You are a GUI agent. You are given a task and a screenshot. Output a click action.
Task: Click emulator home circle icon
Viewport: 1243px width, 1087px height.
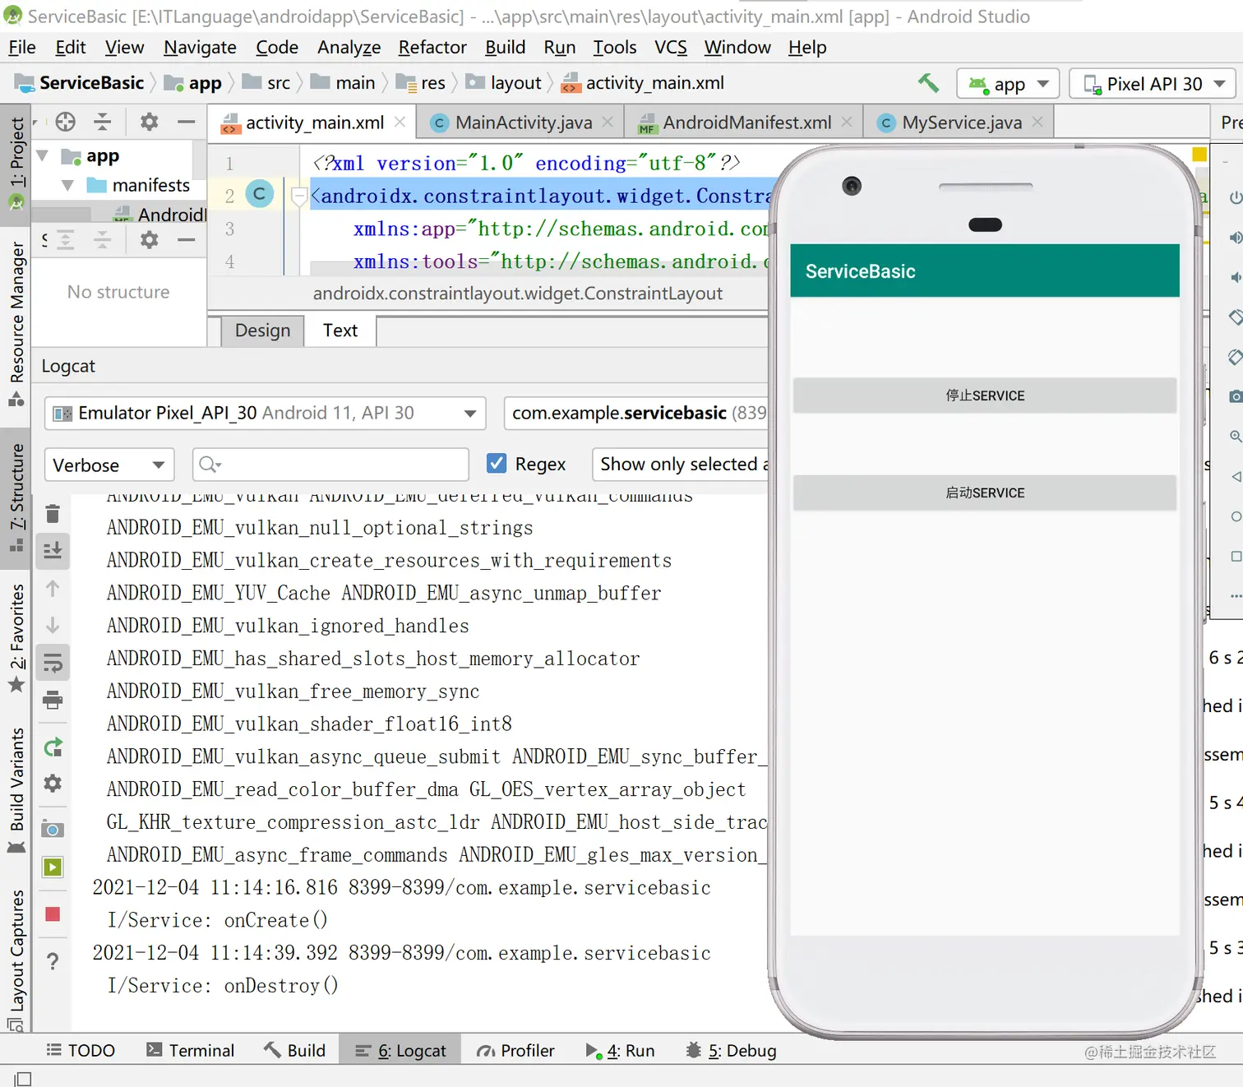(1236, 516)
